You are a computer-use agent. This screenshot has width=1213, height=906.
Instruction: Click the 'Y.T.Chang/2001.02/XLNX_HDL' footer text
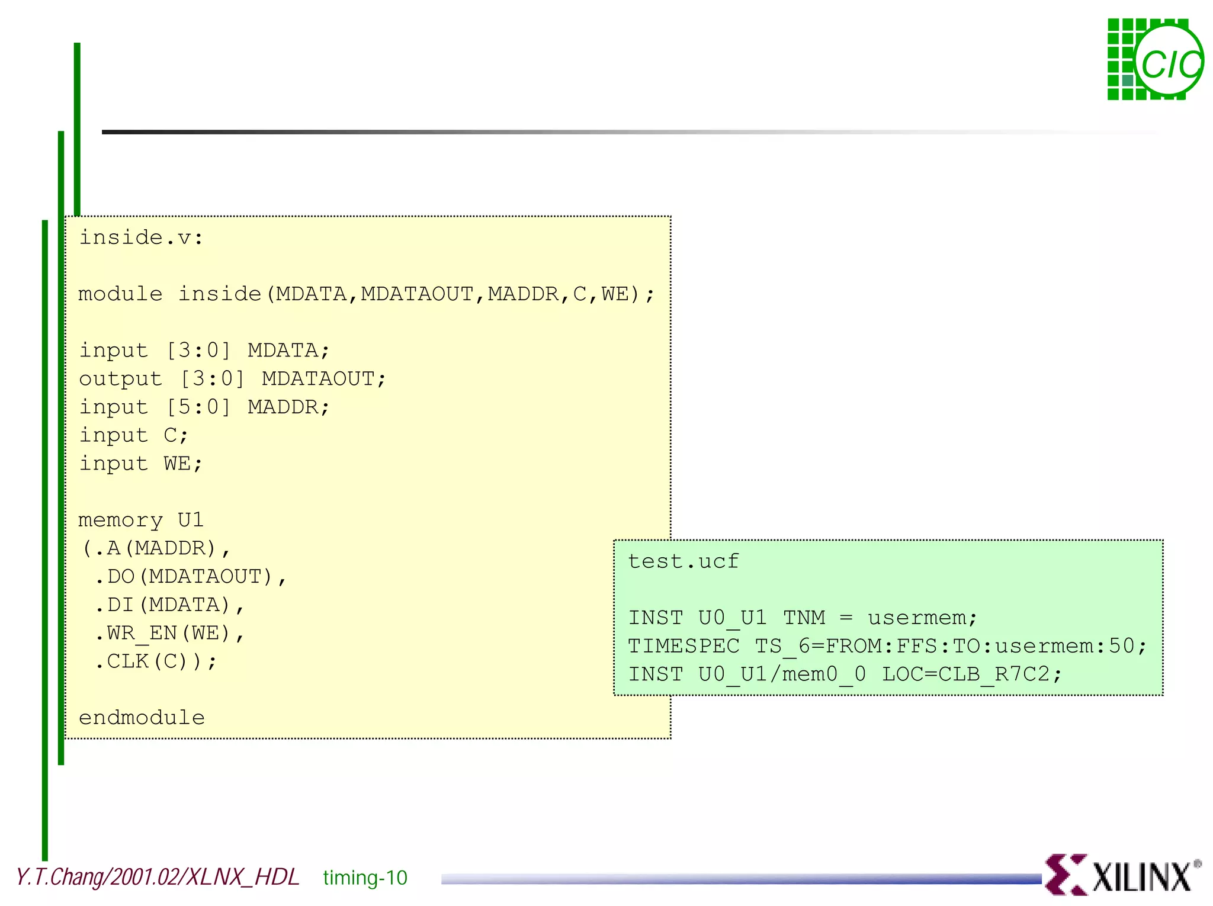pyautogui.click(x=157, y=878)
